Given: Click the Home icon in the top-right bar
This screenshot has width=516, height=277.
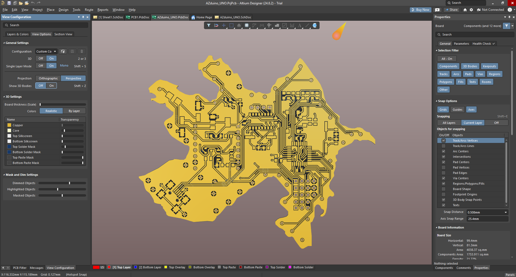Looking at the screenshot, I should (x=465, y=10).
